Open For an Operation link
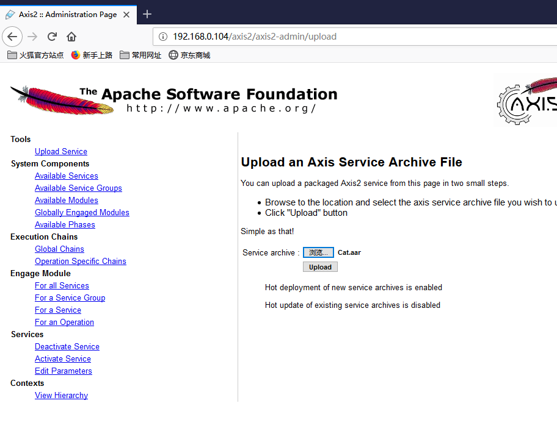Viewport: 557px width, 442px height. (64, 322)
